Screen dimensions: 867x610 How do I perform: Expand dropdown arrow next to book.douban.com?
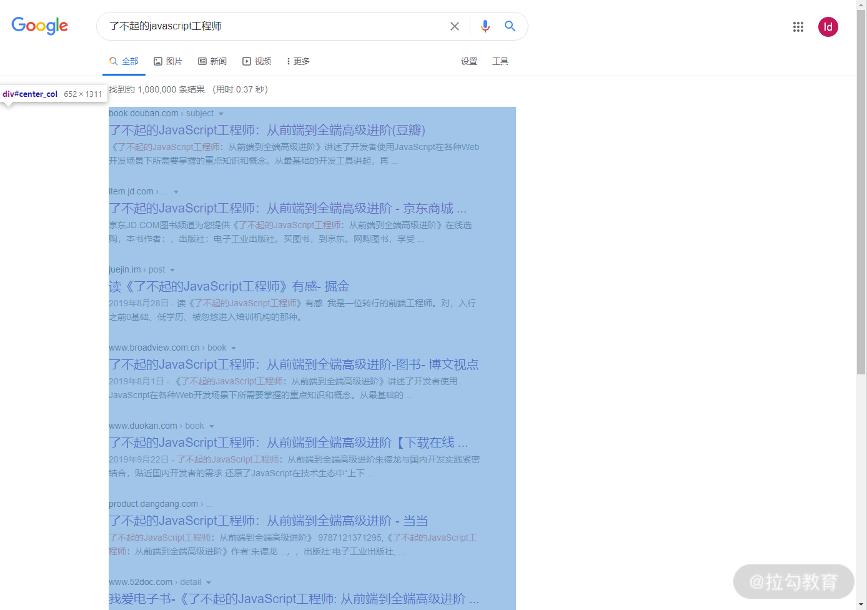point(221,114)
